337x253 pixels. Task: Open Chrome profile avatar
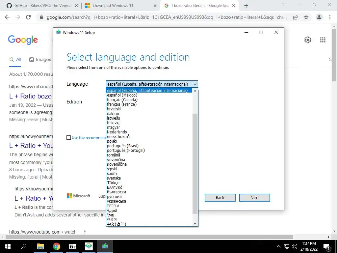[319, 17]
